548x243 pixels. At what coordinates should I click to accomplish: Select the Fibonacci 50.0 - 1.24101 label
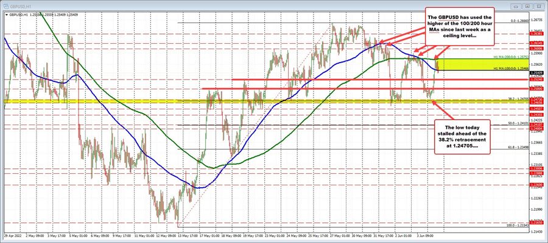point(518,124)
